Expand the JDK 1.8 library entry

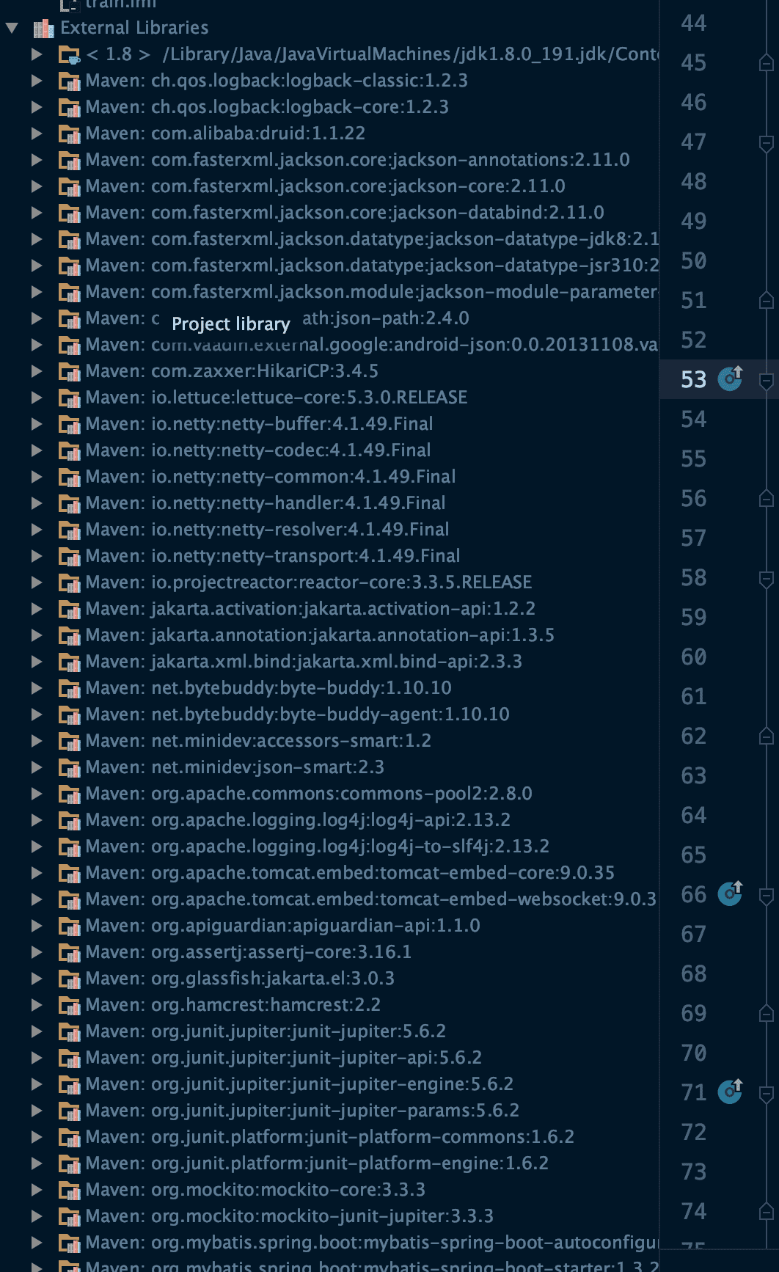[37, 54]
